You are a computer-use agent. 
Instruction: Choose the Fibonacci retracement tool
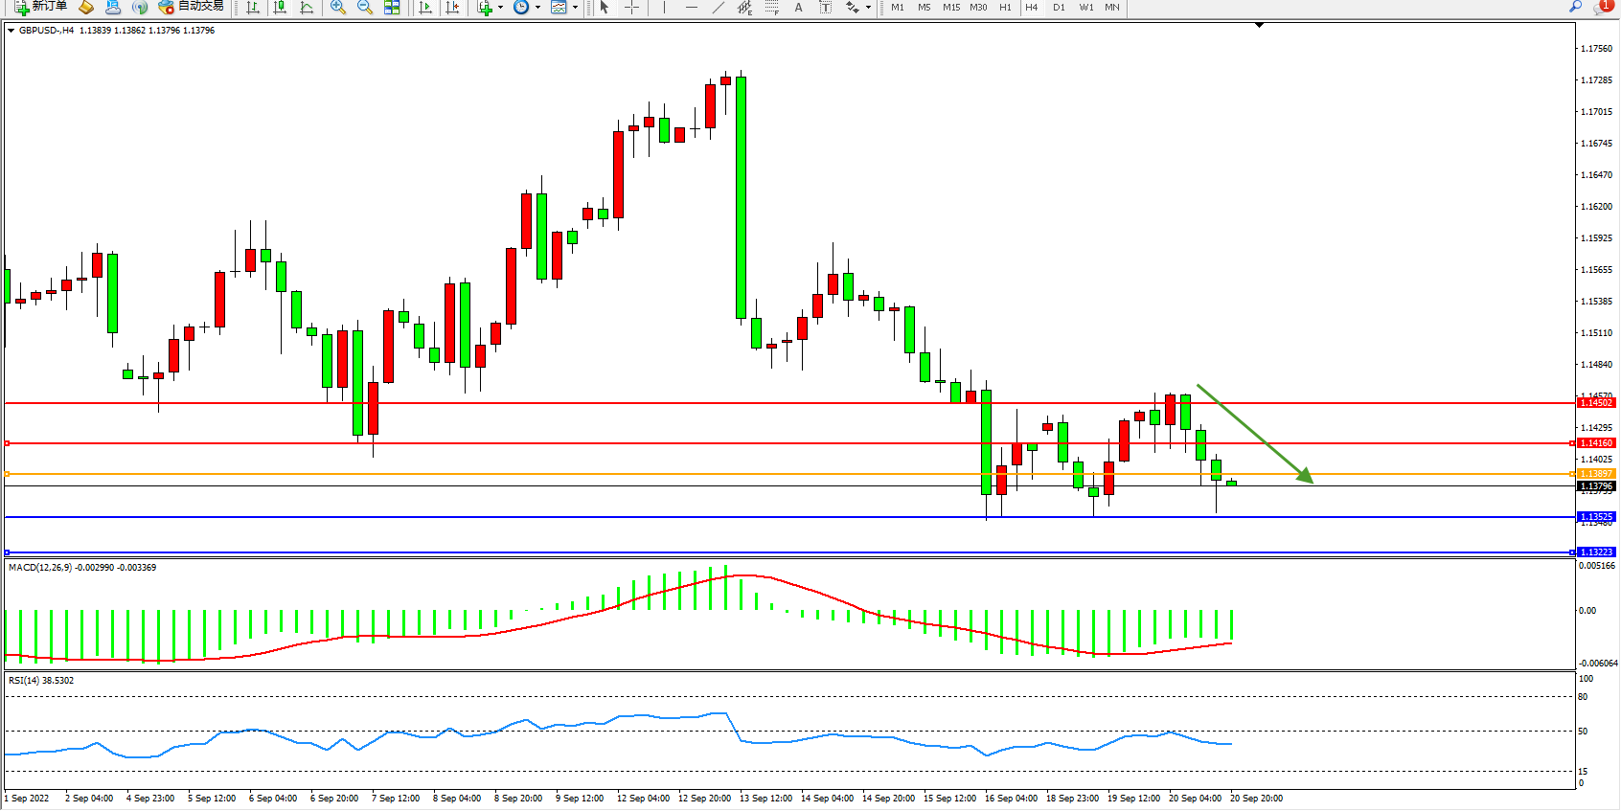(x=772, y=8)
